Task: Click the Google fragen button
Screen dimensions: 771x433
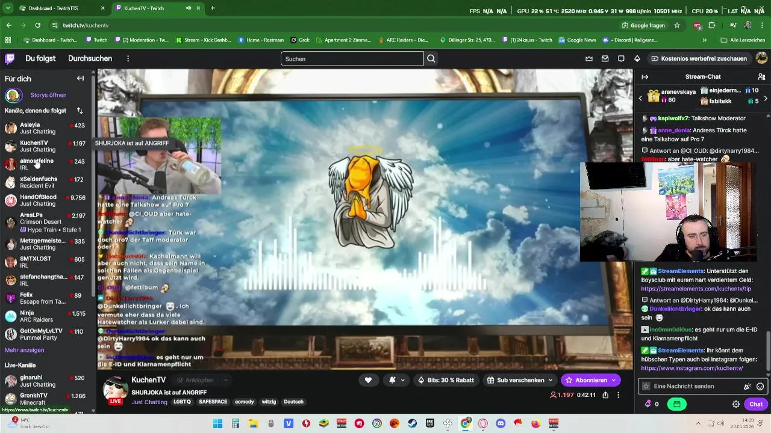Action: point(643,25)
